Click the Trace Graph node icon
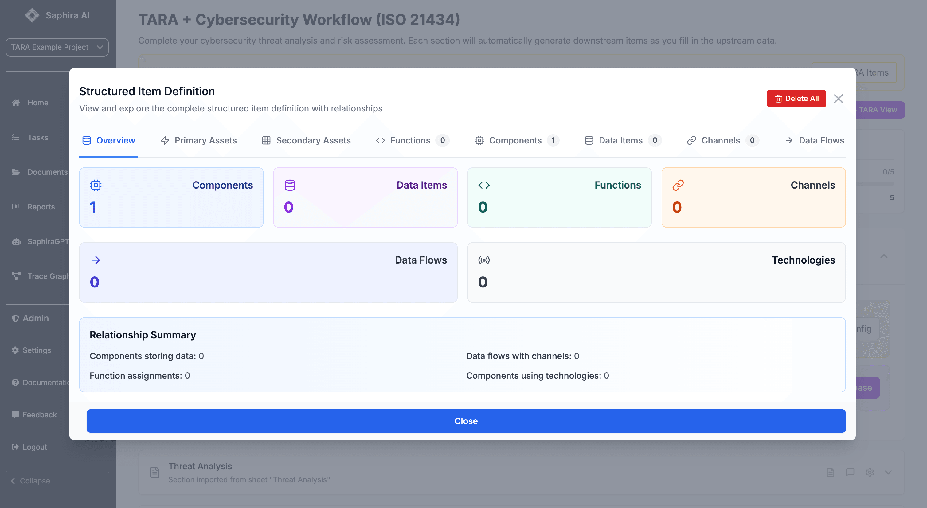Screen dimensions: 927x508 pos(16,276)
